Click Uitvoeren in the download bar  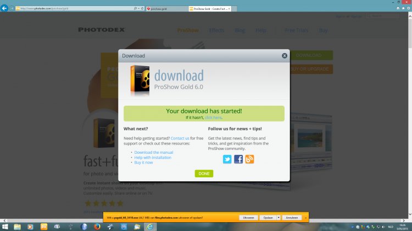pos(249,217)
